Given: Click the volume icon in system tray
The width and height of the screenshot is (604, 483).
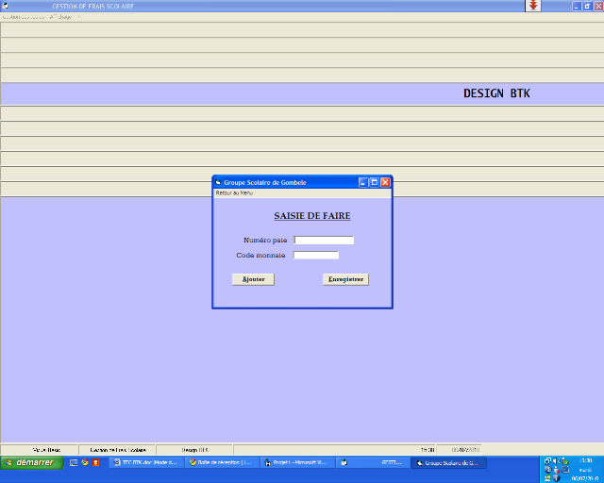Looking at the screenshot, I should 556,460.
